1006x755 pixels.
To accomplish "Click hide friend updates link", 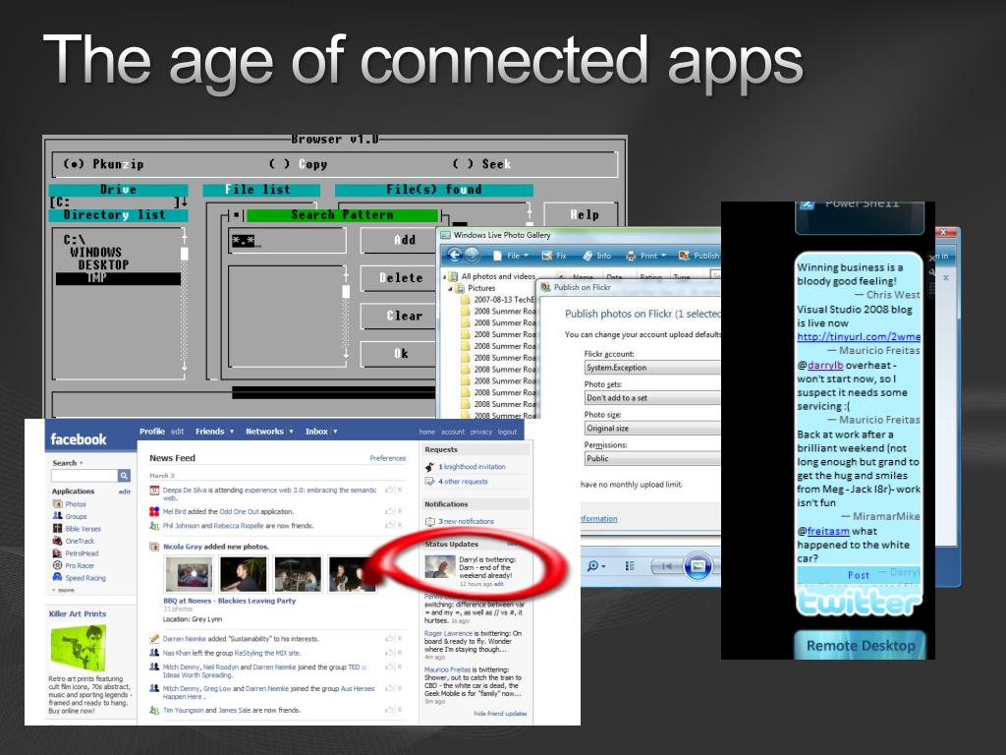I will (x=500, y=714).
